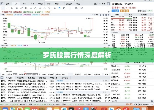Click stock code 300757

(129, 4)
